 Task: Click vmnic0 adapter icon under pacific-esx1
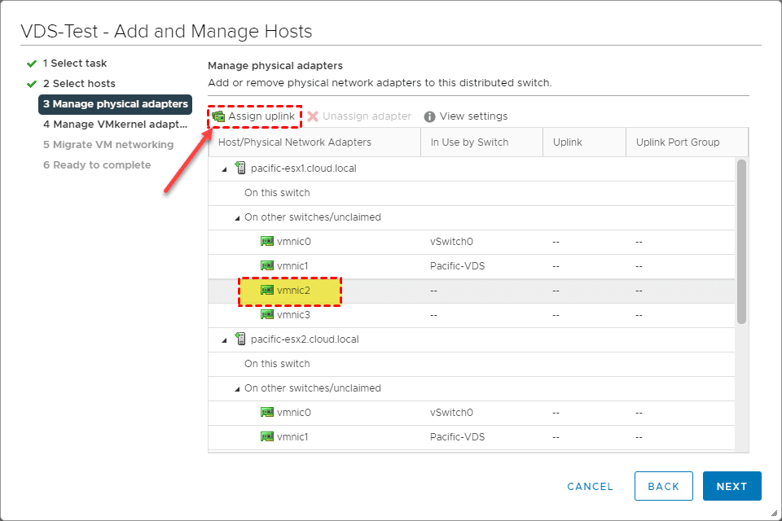[266, 242]
